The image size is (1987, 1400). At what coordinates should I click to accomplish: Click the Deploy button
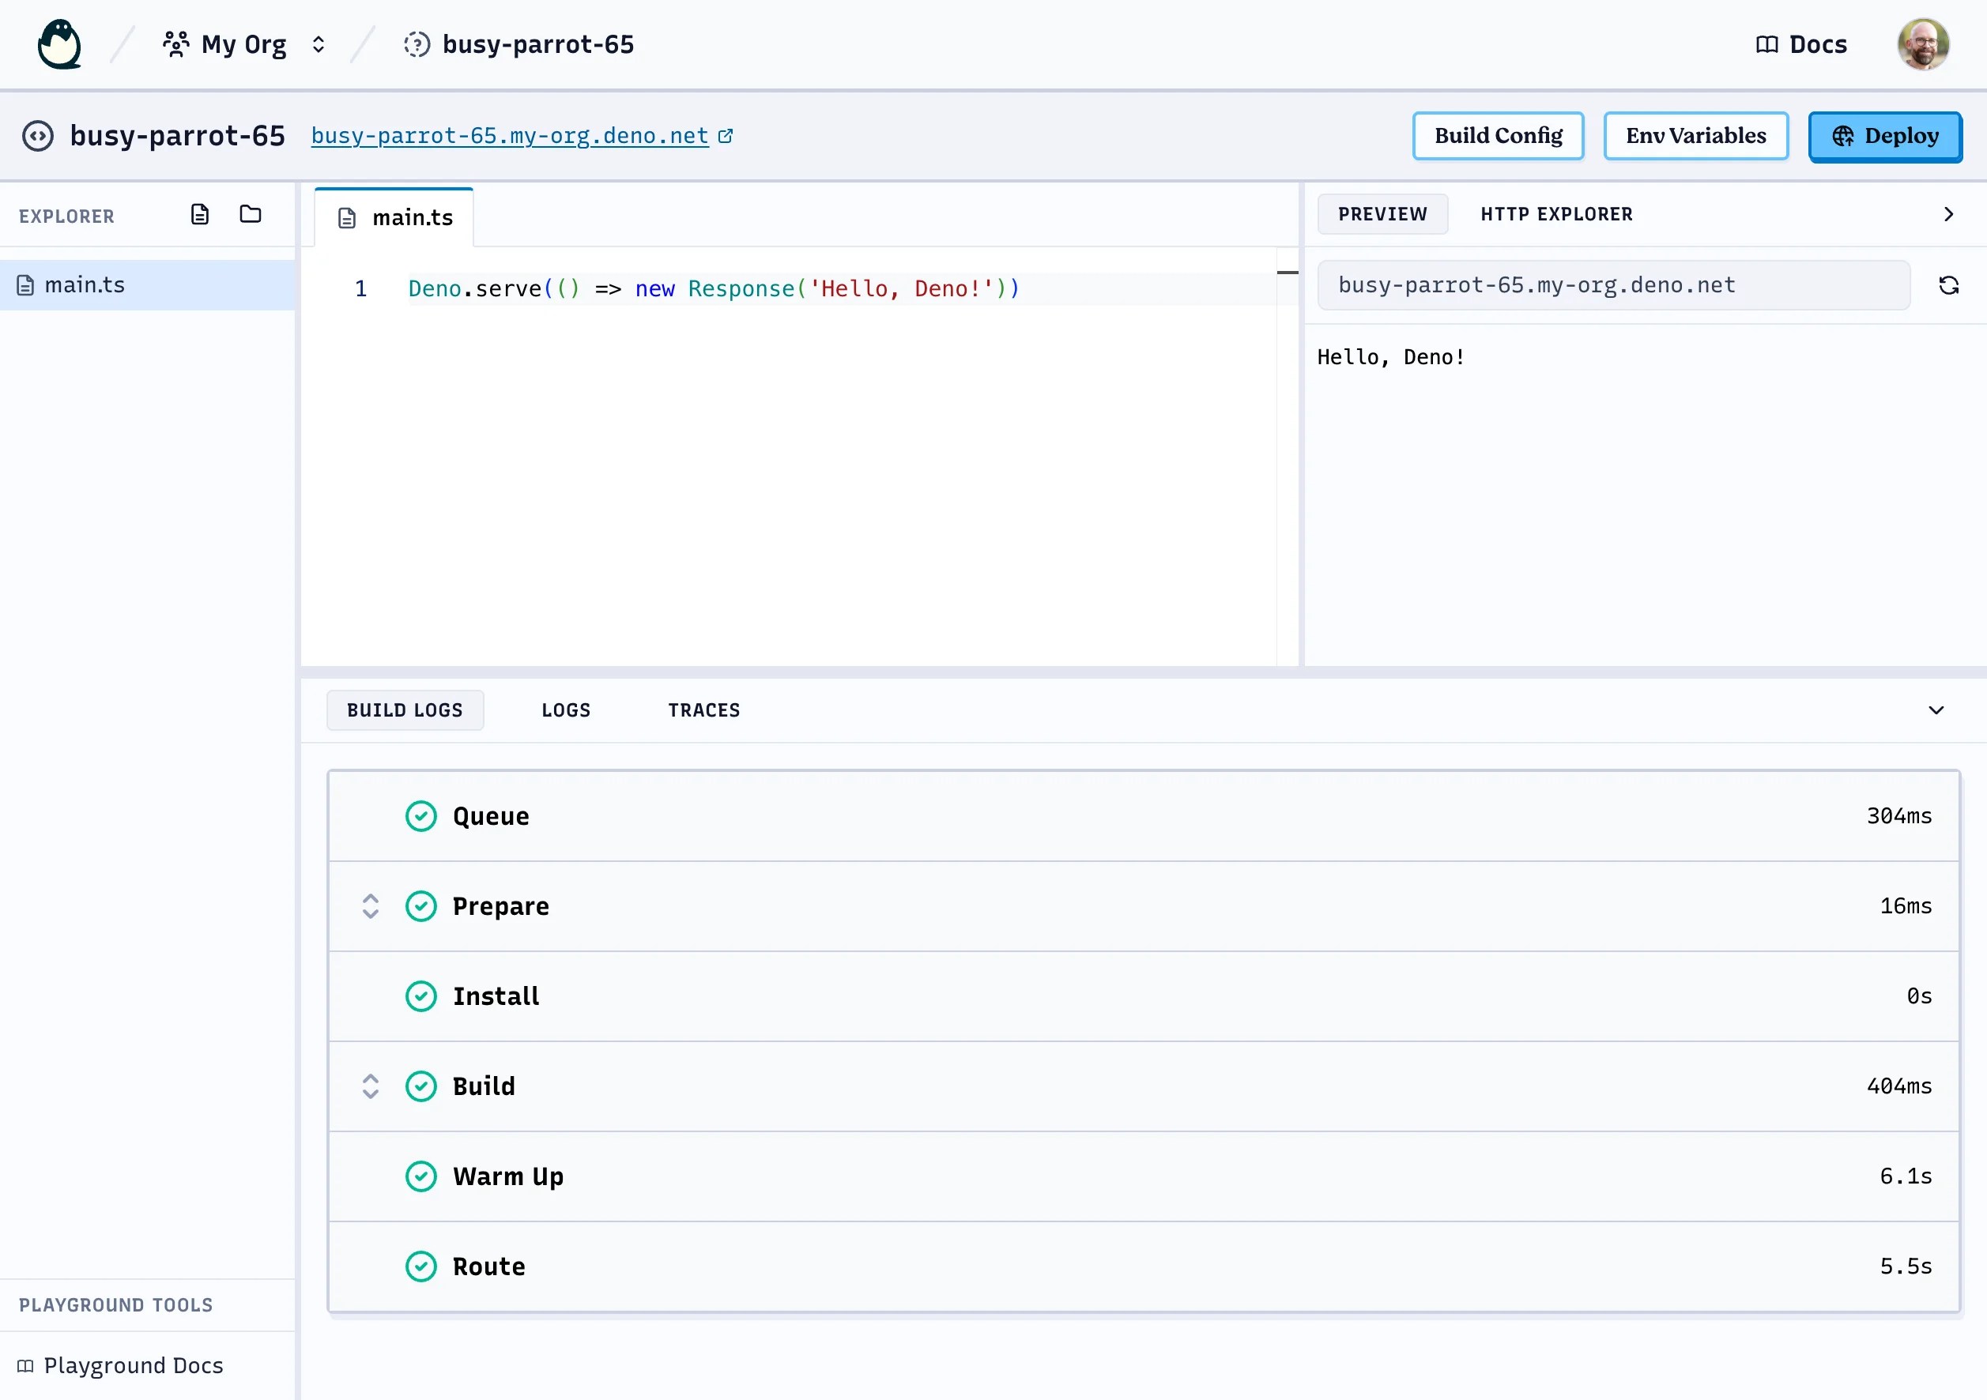pyautogui.click(x=1885, y=136)
